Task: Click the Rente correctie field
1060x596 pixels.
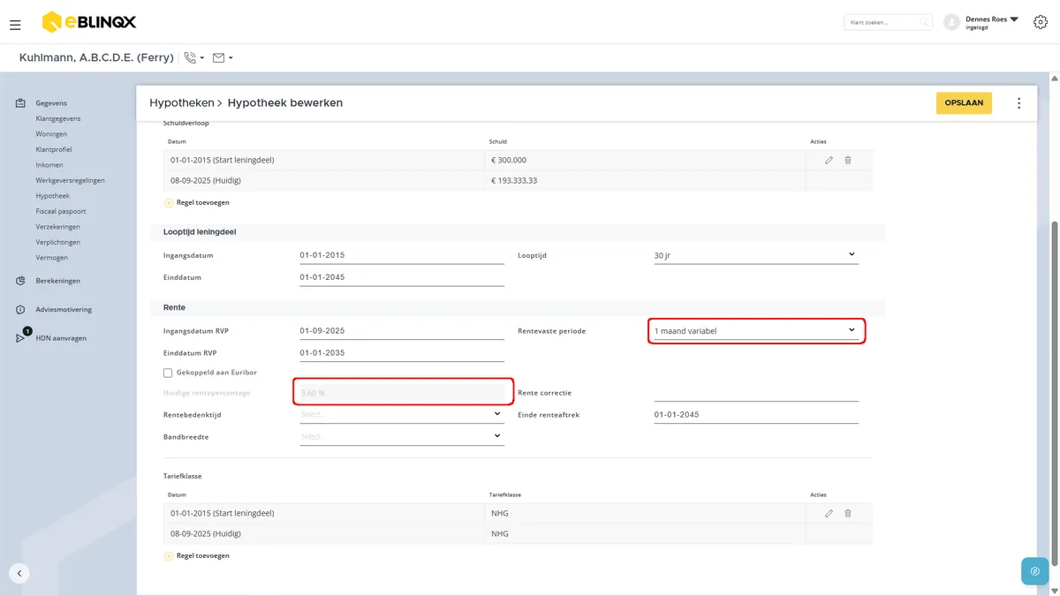Action: (x=756, y=392)
